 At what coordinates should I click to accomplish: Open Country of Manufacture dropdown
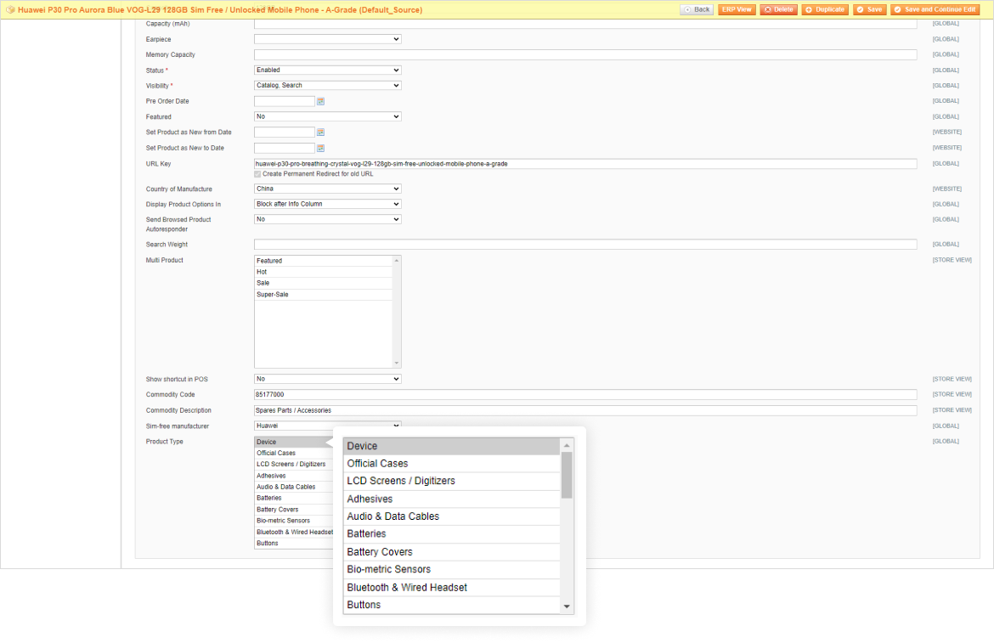click(327, 189)
